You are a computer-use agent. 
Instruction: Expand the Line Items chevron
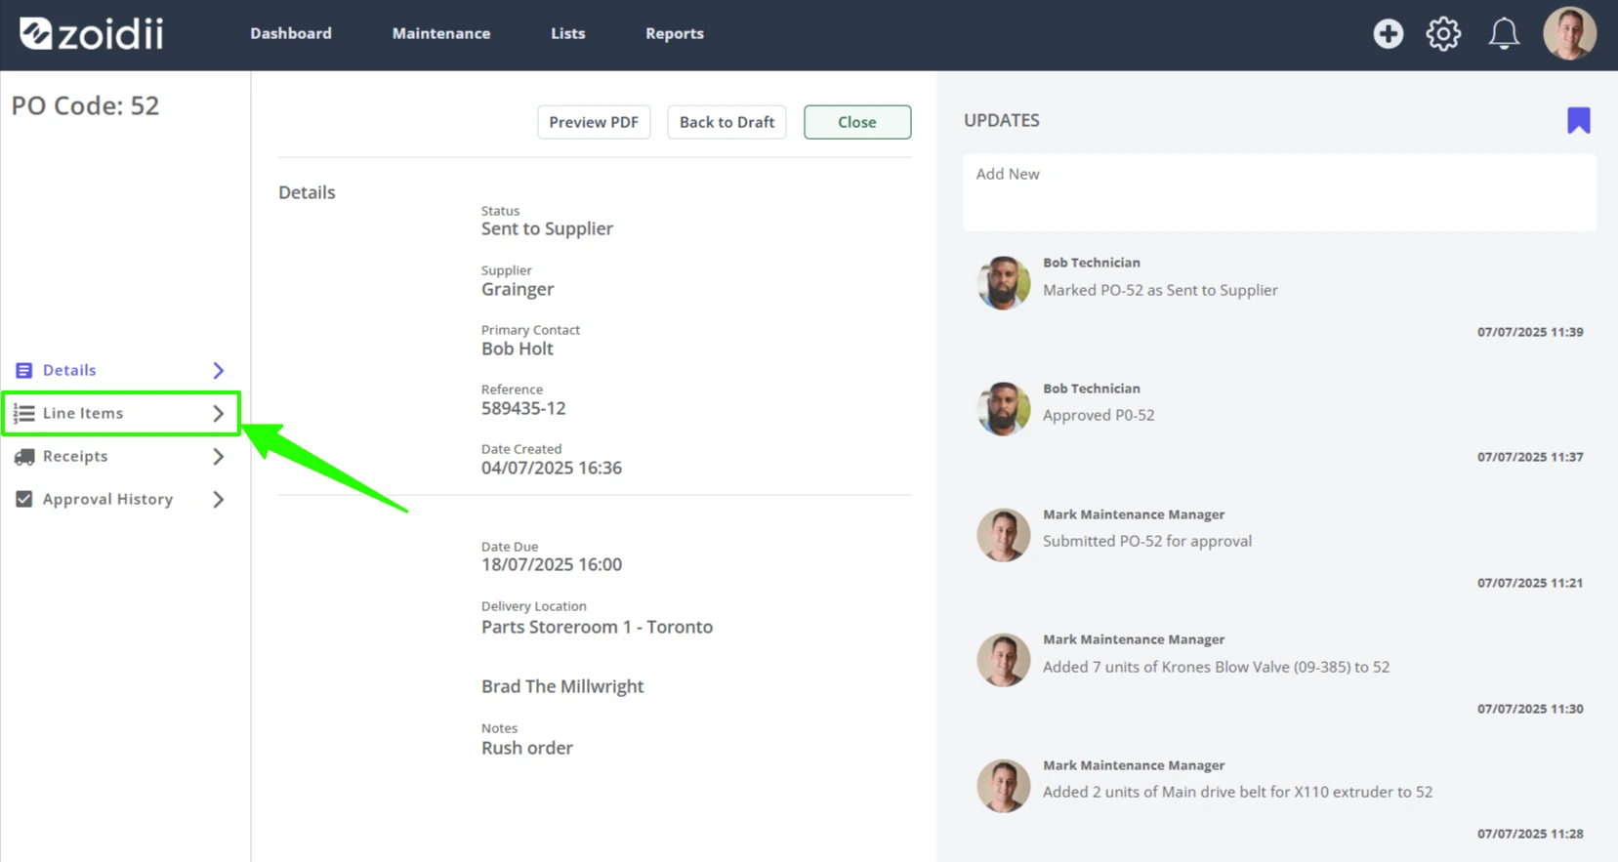tap(219, 413)
